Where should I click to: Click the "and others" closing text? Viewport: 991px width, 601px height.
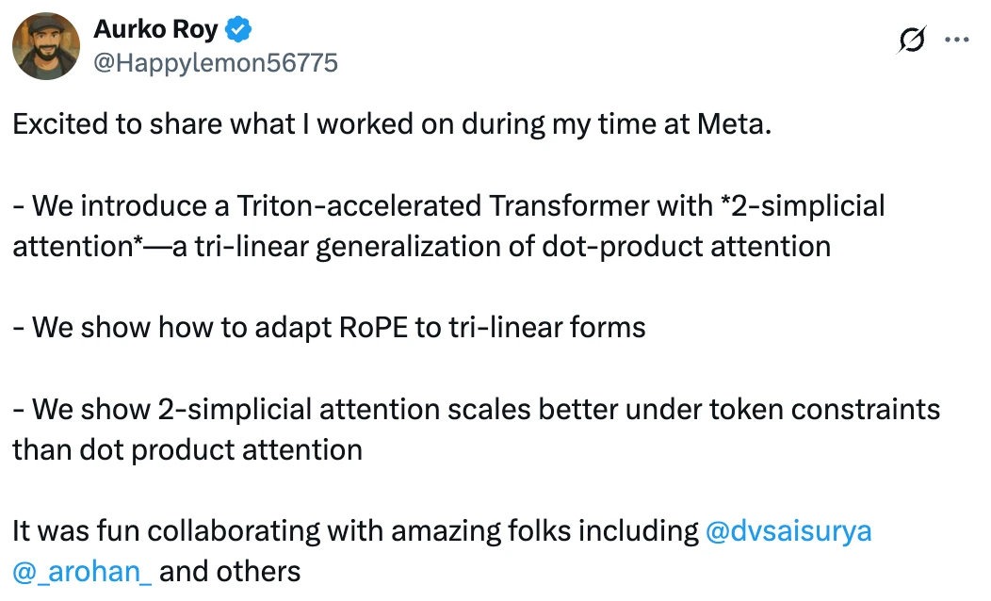(231, 571)
